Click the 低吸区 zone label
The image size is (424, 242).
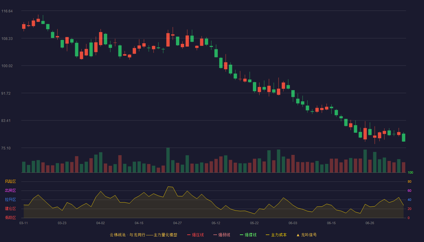pos(10,217)
